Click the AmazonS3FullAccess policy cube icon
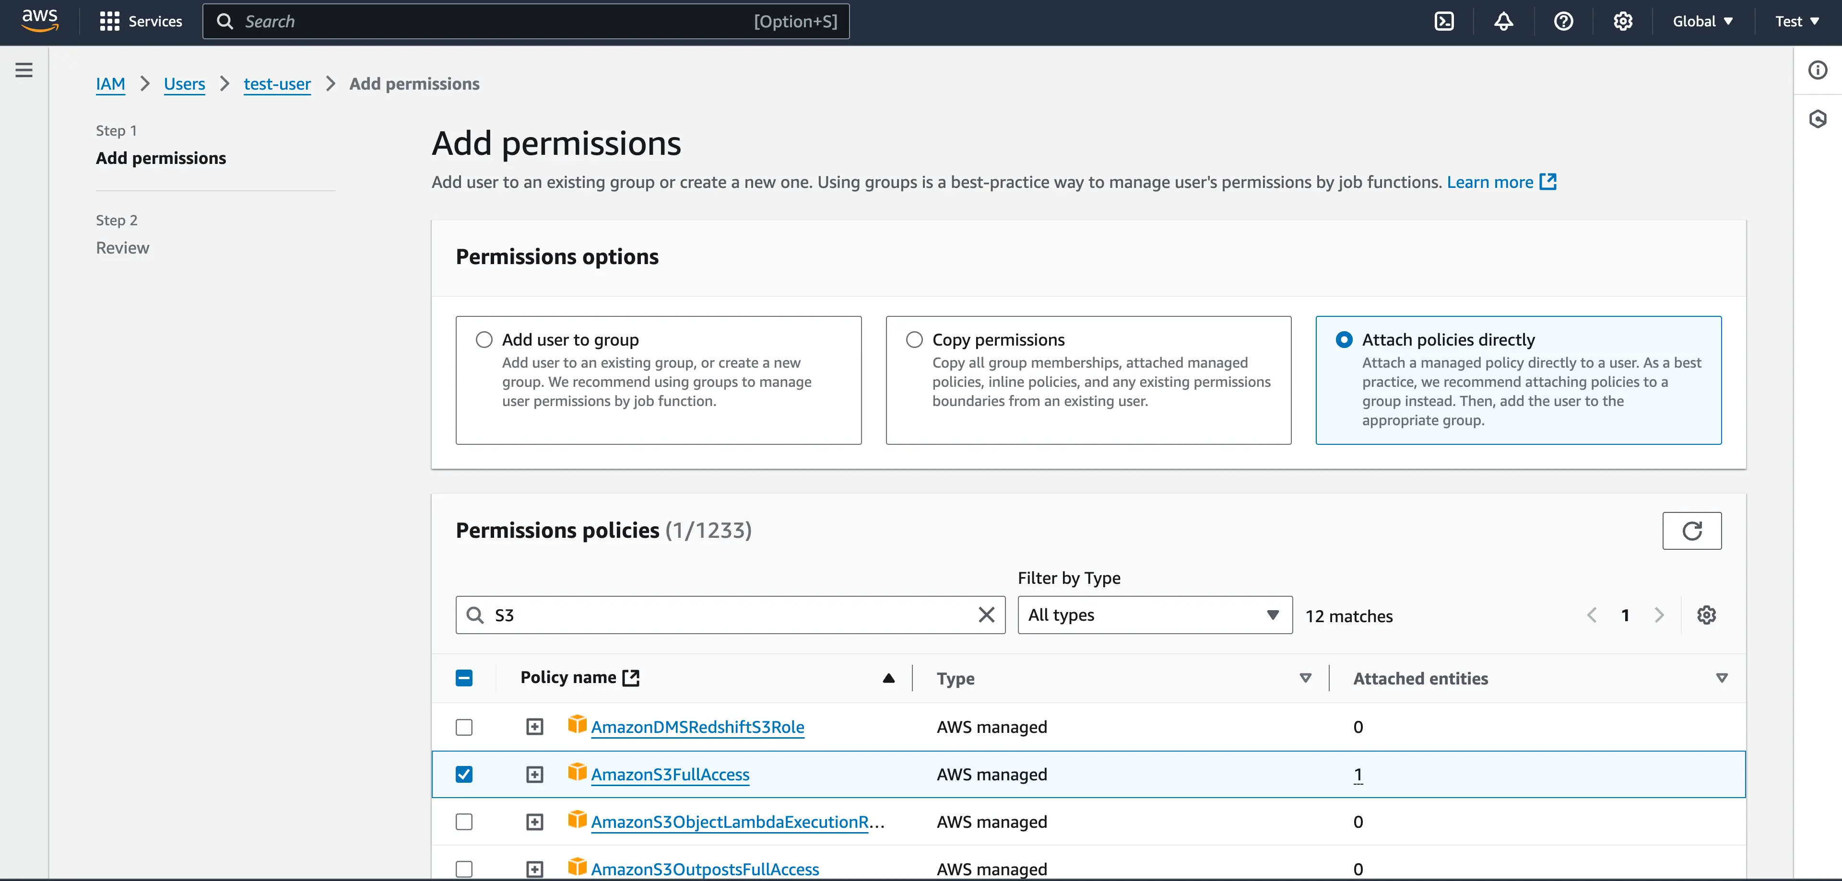 (x=577, y=772)
